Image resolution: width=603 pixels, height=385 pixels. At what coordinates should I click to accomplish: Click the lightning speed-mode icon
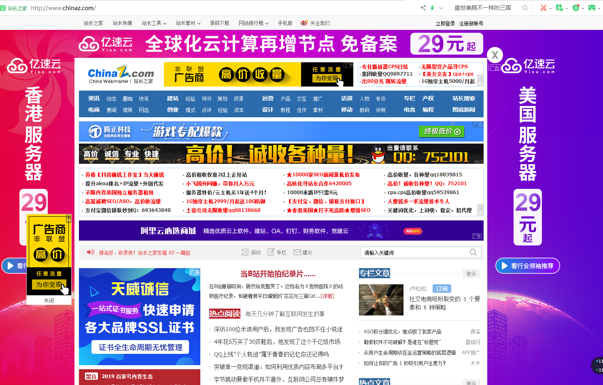coord(432,7)
